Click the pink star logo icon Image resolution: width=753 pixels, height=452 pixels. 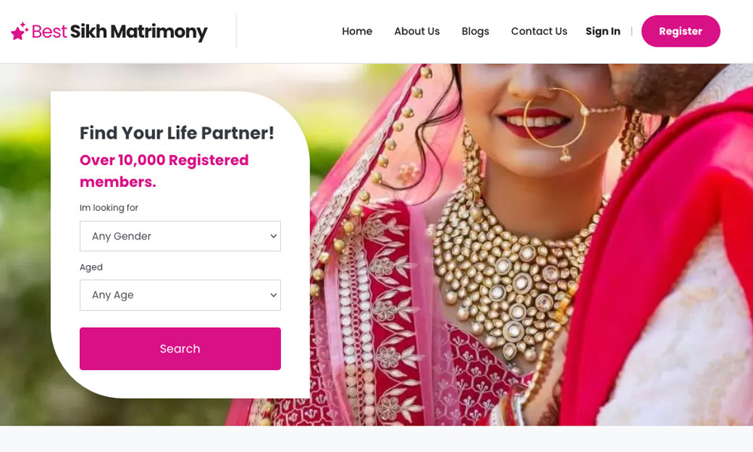[20, 31]
